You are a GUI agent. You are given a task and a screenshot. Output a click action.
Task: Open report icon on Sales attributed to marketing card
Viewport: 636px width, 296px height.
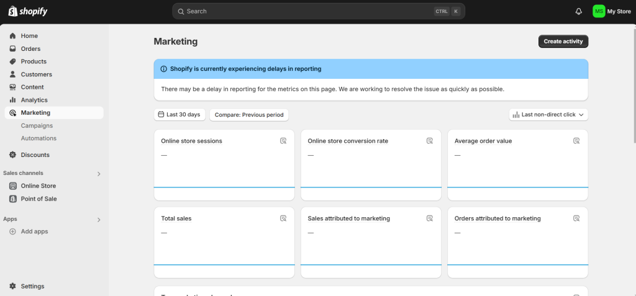click(429, 218)
